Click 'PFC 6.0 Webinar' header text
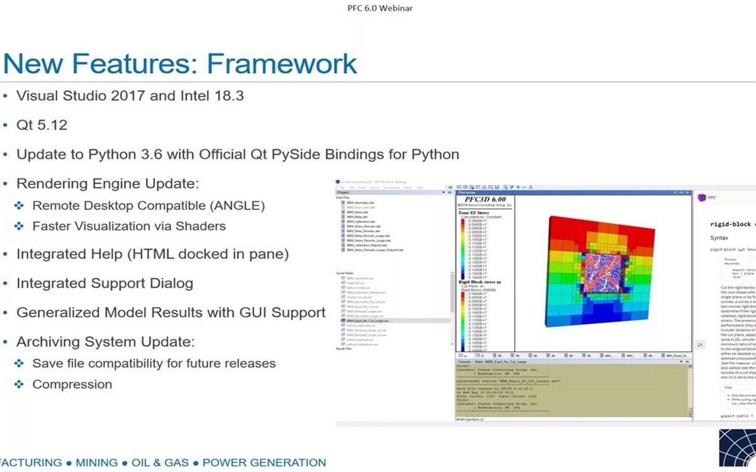756x472 pixels. coord(380,8)
